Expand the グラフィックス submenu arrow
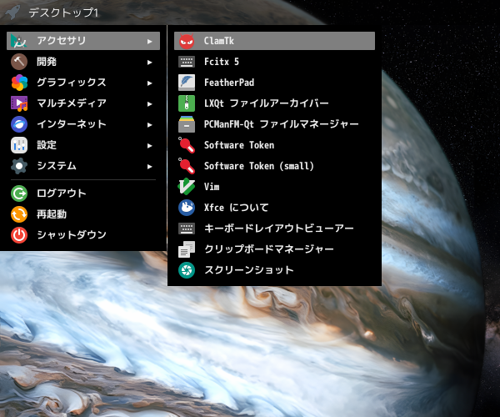 (x=149, y=83)
